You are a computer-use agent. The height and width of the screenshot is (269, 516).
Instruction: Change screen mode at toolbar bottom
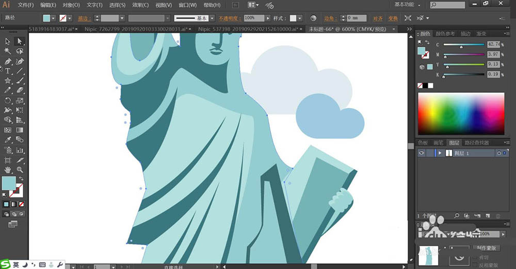[13, 224]
